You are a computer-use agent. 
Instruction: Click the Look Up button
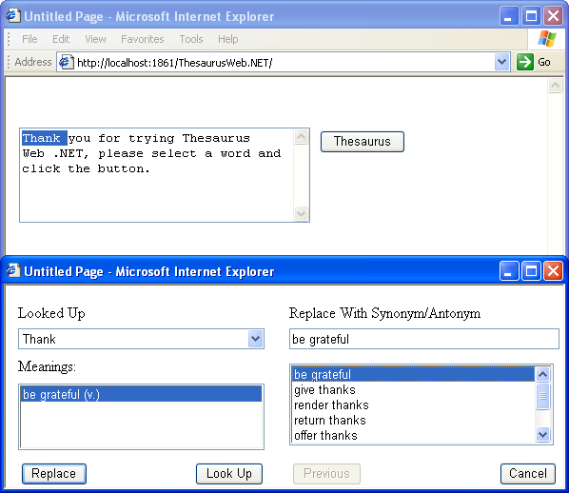pos(229,473)
